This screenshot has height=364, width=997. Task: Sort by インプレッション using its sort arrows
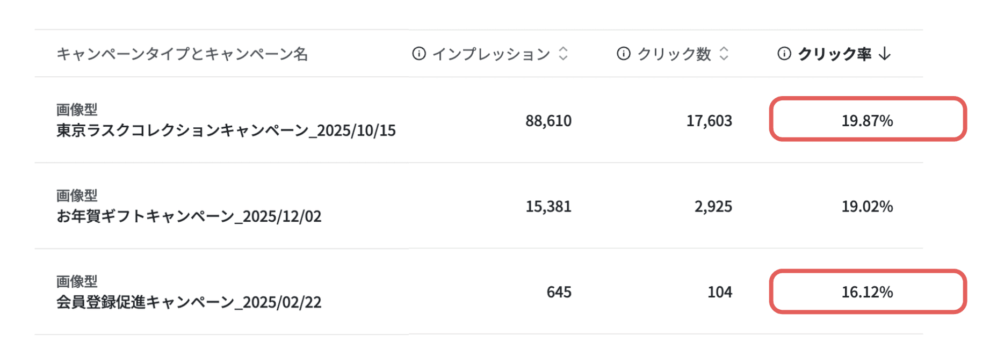[563, 54]
